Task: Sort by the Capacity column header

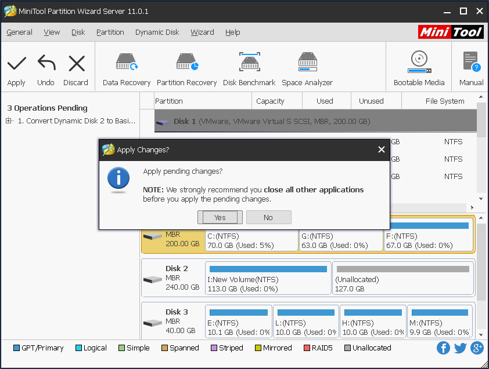Action: tap(277, 101)
